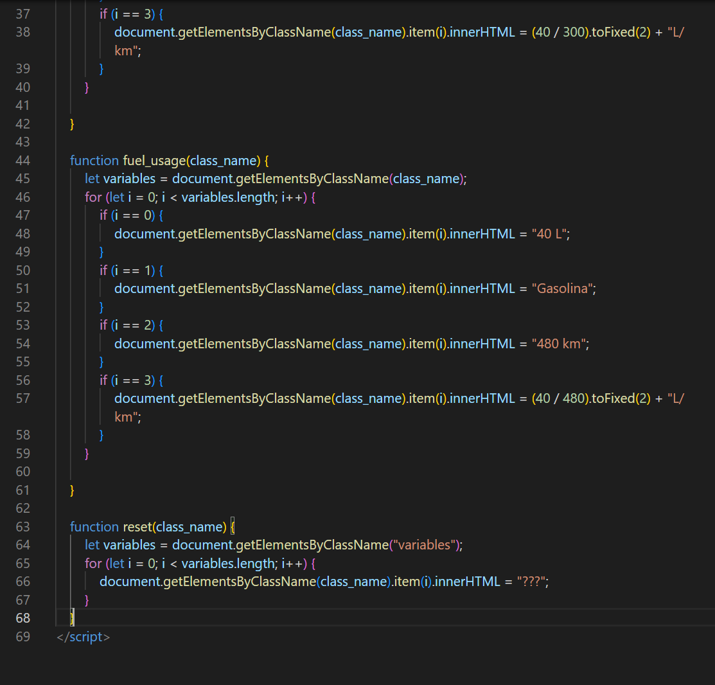Click the closing brace on line 42
The image size is (715, 685).
pyautogui.click(x=72, y=124)
